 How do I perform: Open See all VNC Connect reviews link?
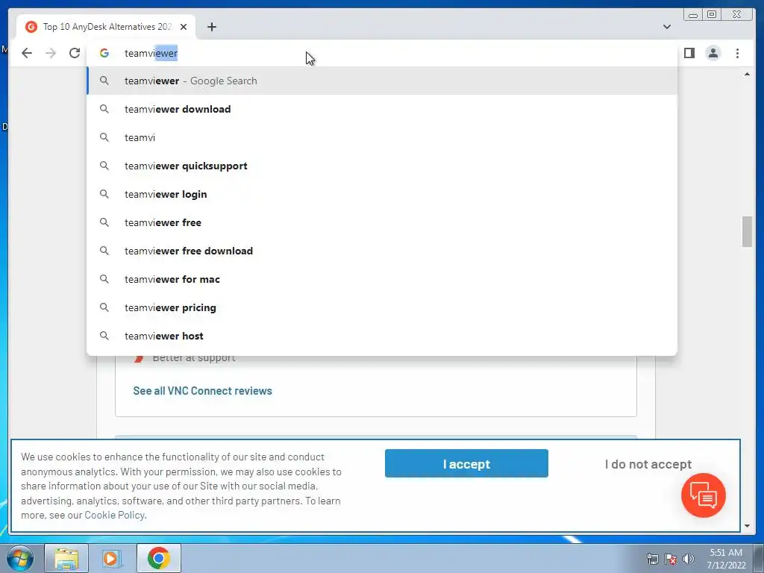pos(203,391)
